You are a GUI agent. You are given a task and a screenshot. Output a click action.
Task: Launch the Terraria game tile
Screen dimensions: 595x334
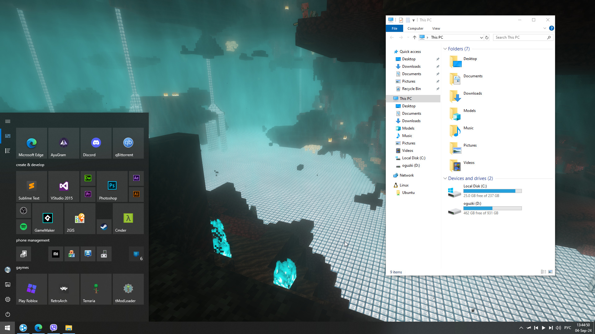click(96, 289)
